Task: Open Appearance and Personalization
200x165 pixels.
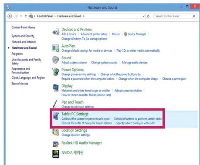Action: pyautogui.click(x=21, y=71)
